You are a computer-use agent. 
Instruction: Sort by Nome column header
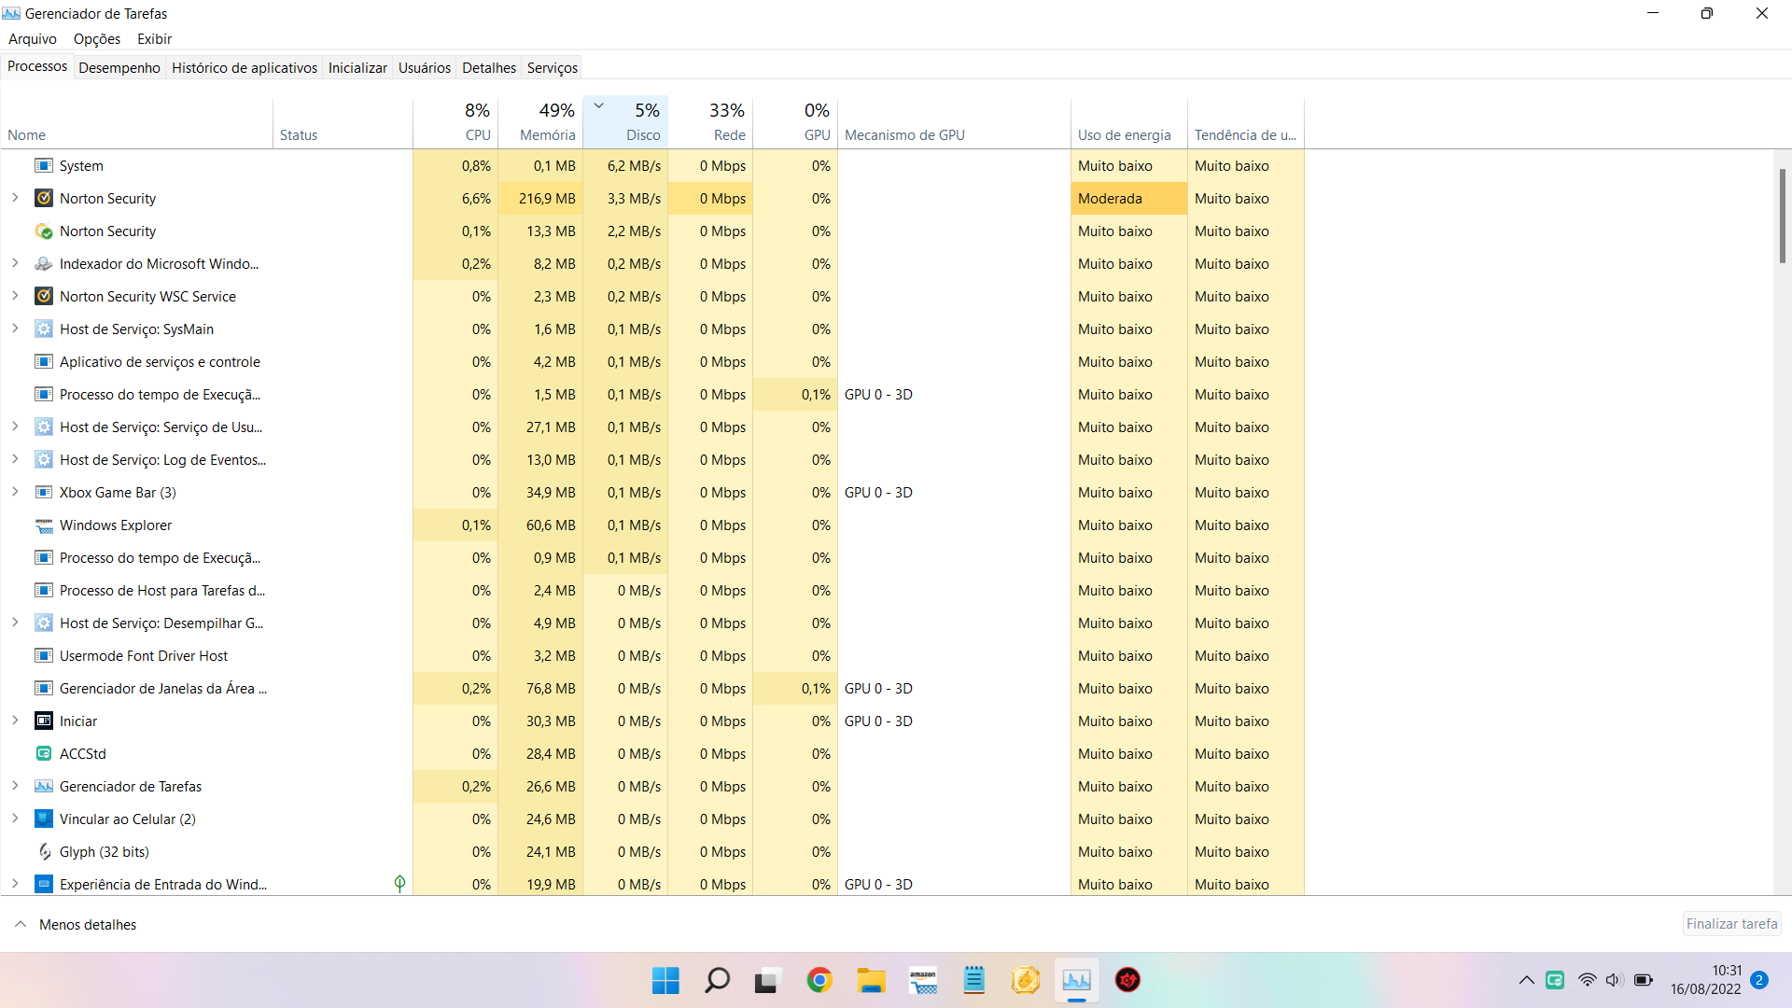137,122
